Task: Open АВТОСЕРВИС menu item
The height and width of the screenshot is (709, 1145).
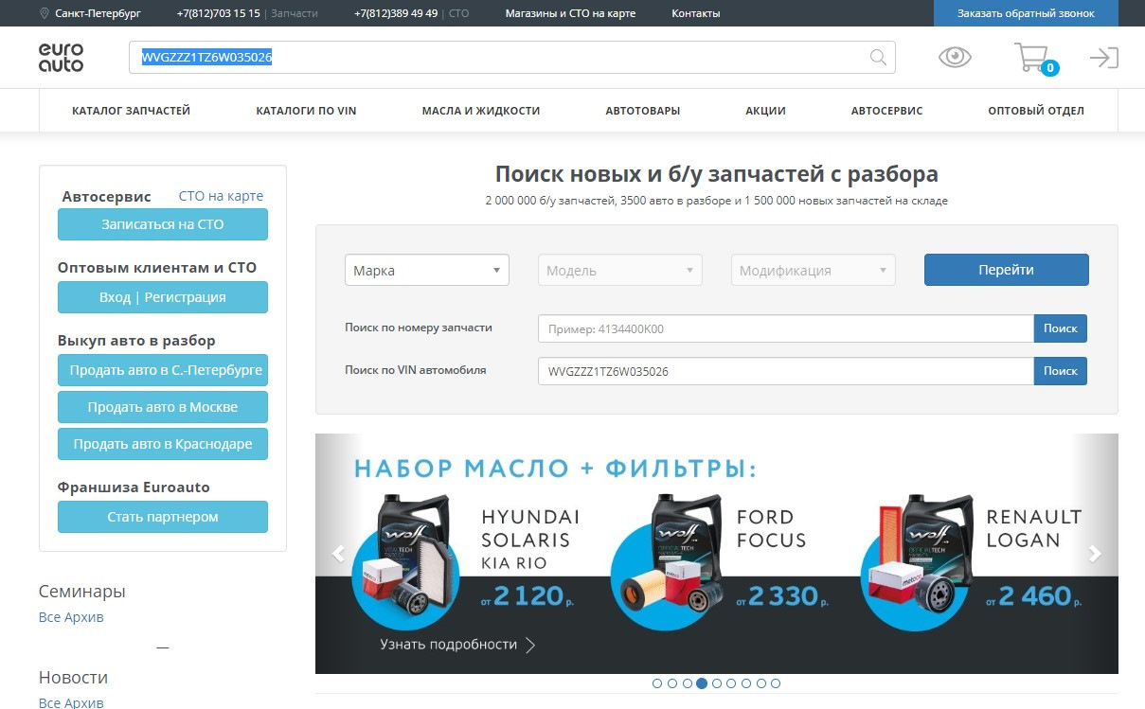Action: [887, 111]
